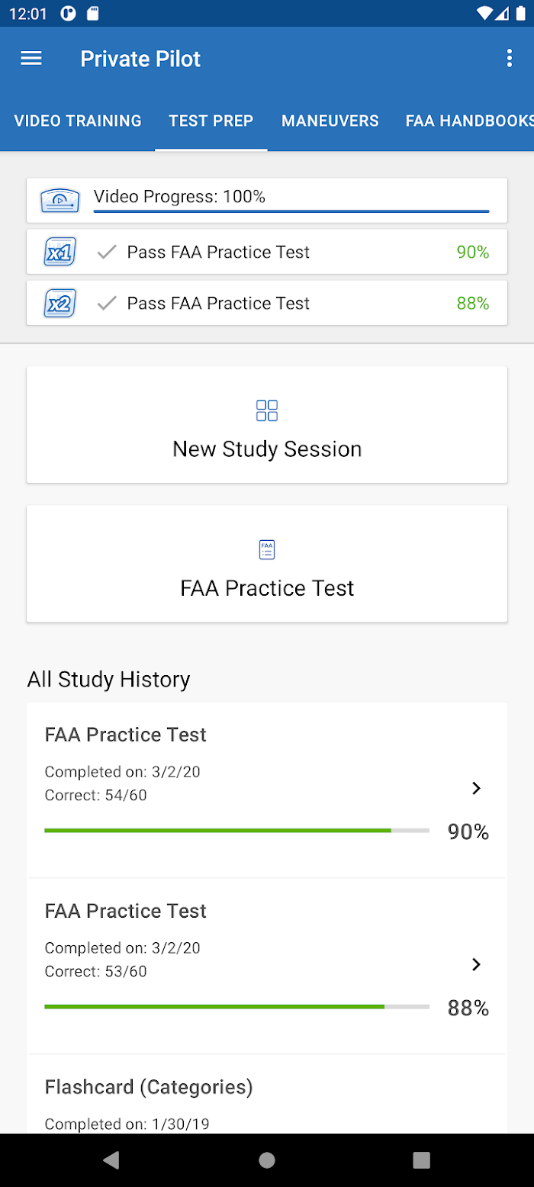Open the three-dot overflow menu
The height and width of the screenshot is (1187, 534).
pyautogui.click(x=510, y=59)
